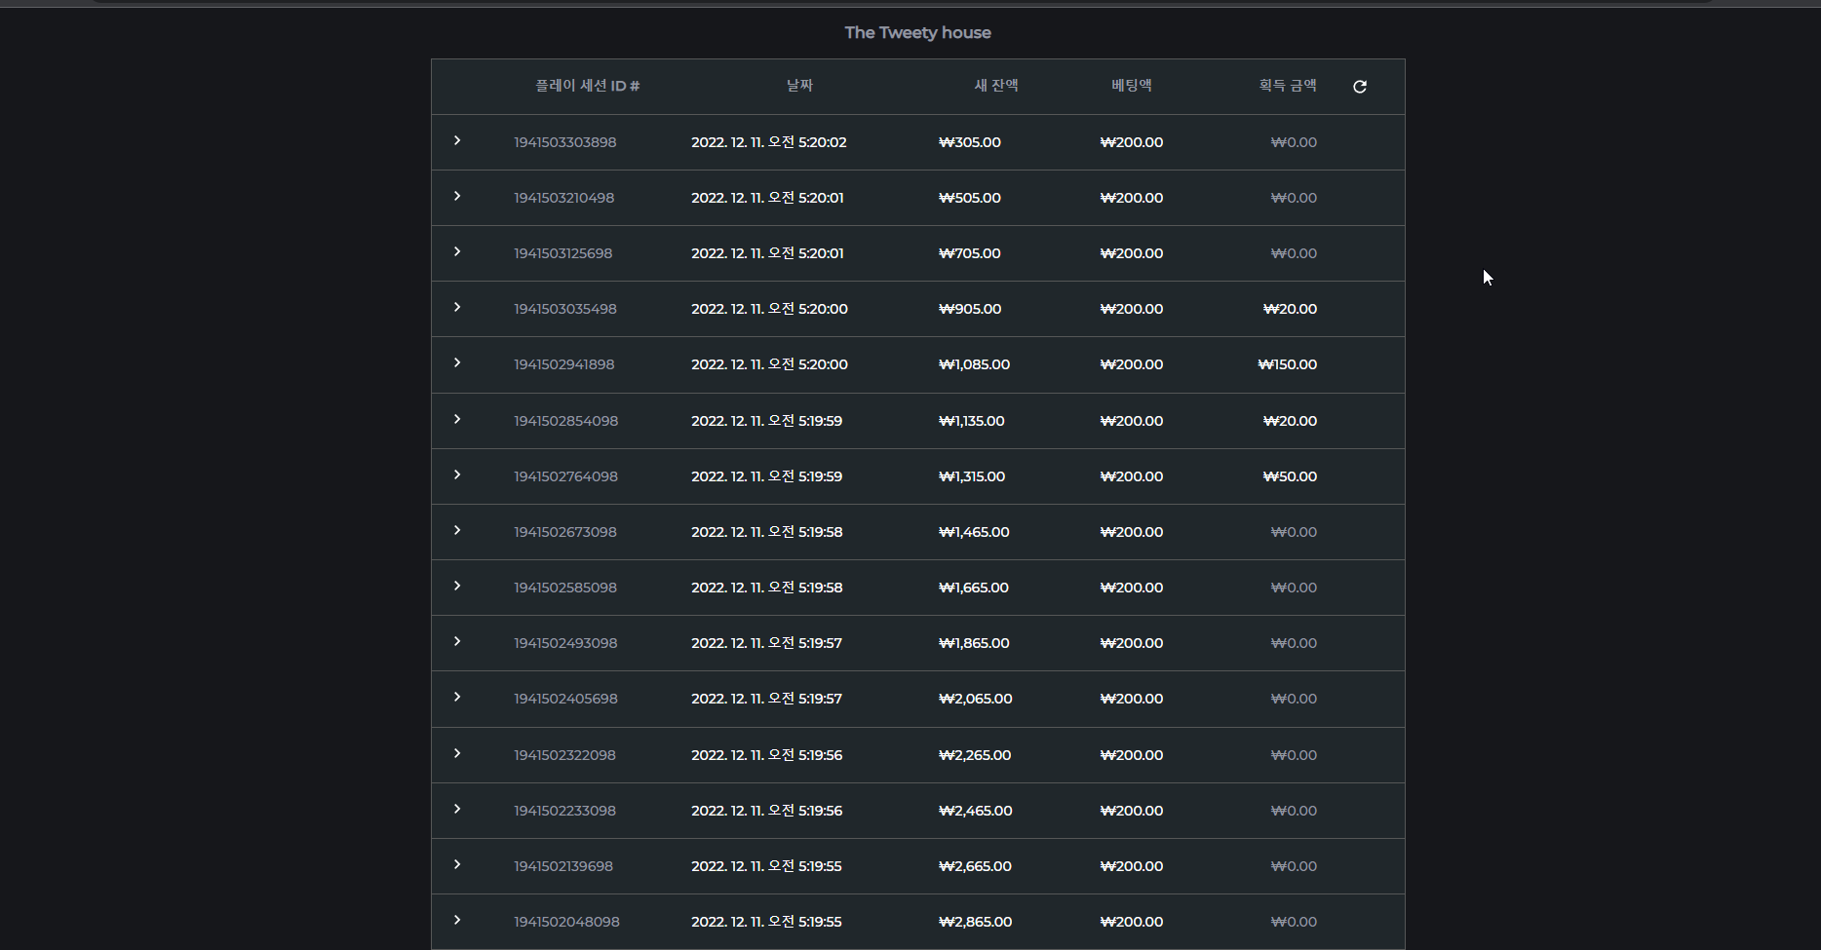The image size is (1821, 950).
Task: Click new balance ₩505.00
Action: (x=970, y=198)
